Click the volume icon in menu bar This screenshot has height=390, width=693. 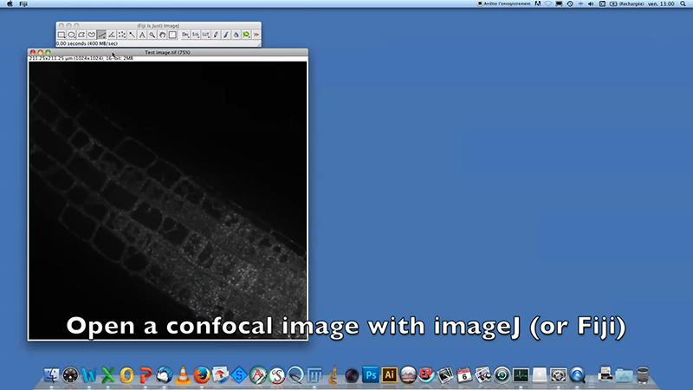[x=591, y=3]
